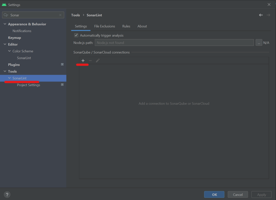Open the About tab

tap(142, 26)
